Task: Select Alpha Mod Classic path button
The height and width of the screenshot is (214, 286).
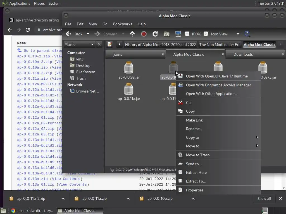Action: [259, 45]
